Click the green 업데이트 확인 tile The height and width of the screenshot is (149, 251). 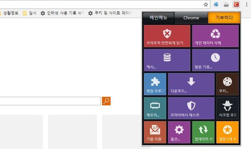[x=203, y=132]
